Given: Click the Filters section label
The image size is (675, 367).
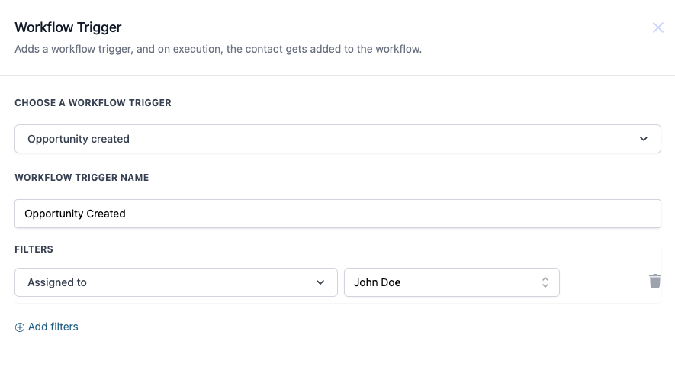Looking at the screenshot, I should [x=34, y=249].
